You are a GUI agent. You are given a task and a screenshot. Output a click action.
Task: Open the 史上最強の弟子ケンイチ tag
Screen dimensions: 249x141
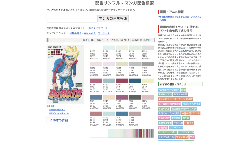184,109
